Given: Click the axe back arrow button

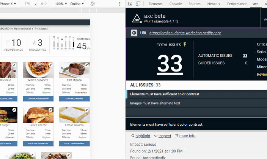Looking at the screenshot, I should 134,33.
